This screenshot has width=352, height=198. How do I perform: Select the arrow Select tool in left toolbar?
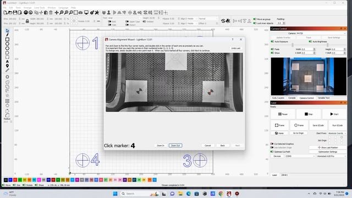7,31
